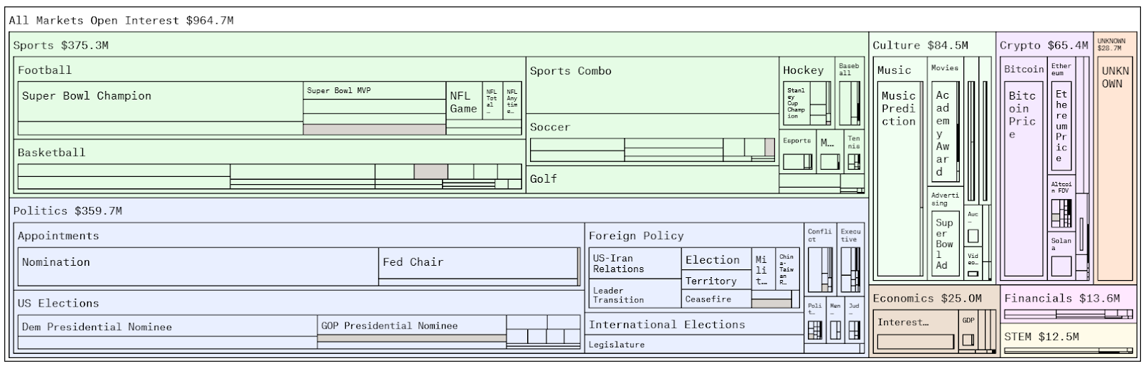Open the Stanley Cup Champion cell
Screen dimensions: 1146x366
click(796, 104)
